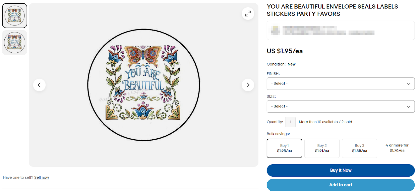Select the Buy 2 bulk savings option
This screenshot has height=192, width=419.
(322, 148)
